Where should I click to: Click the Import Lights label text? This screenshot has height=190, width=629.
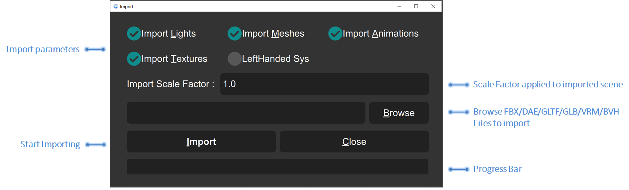click(x=169, y=34)
